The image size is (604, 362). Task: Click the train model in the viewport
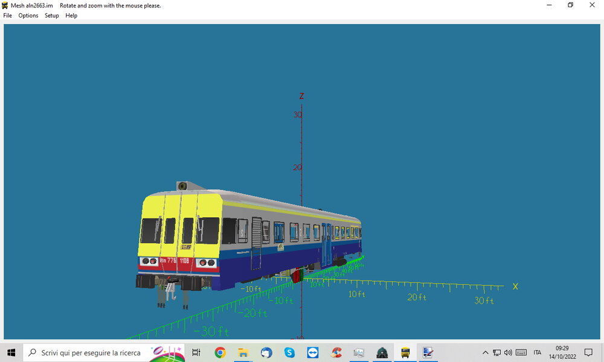point(249,245)
